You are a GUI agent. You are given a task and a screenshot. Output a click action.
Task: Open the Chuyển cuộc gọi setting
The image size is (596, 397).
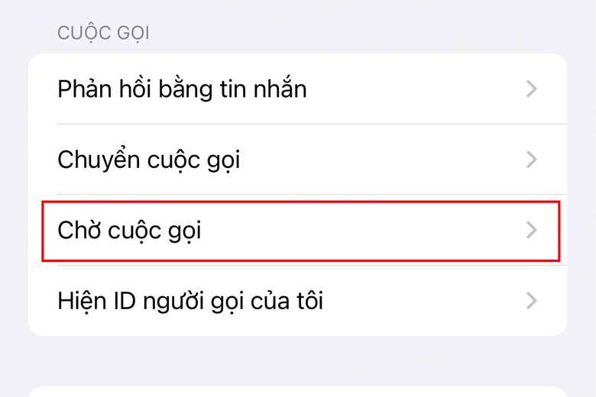tap(298, 159)
